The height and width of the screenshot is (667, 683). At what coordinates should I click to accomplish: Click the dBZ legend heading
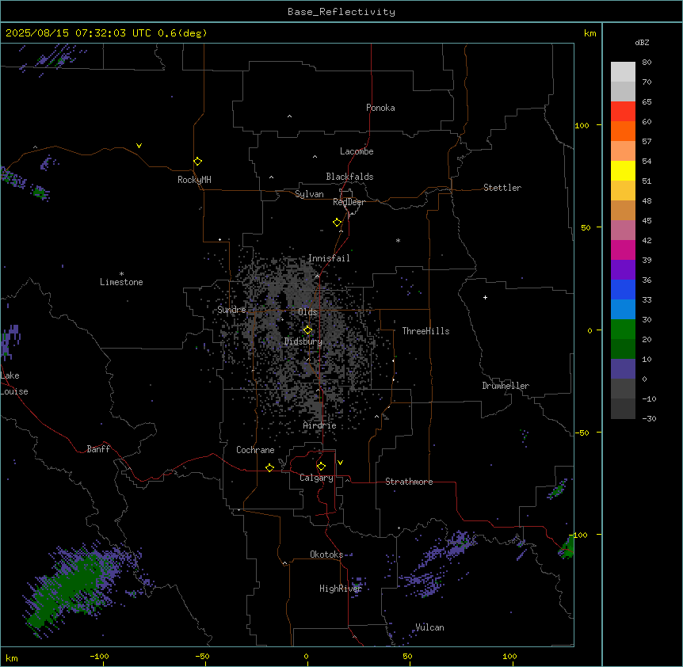[x=642, y=42]
